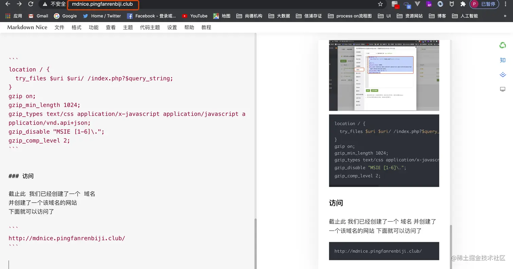
Task: Copy to Zhihu with the 知 icon
Action: pyautogui.click(x=502, y=60)
